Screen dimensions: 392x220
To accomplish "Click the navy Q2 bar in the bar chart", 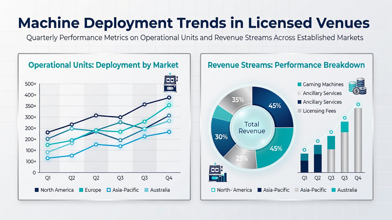I will (318, 163).
